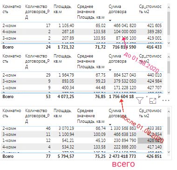Select area value 1 100,94
177x170 pixels.
coord(66,135)
